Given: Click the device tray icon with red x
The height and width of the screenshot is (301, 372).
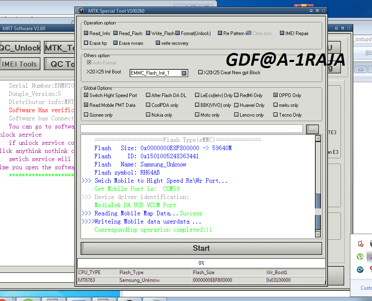Looking at the screenshot, I should point(361,243).
